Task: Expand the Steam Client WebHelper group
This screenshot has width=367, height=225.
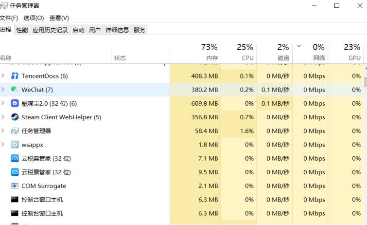Action: [3, 117]
